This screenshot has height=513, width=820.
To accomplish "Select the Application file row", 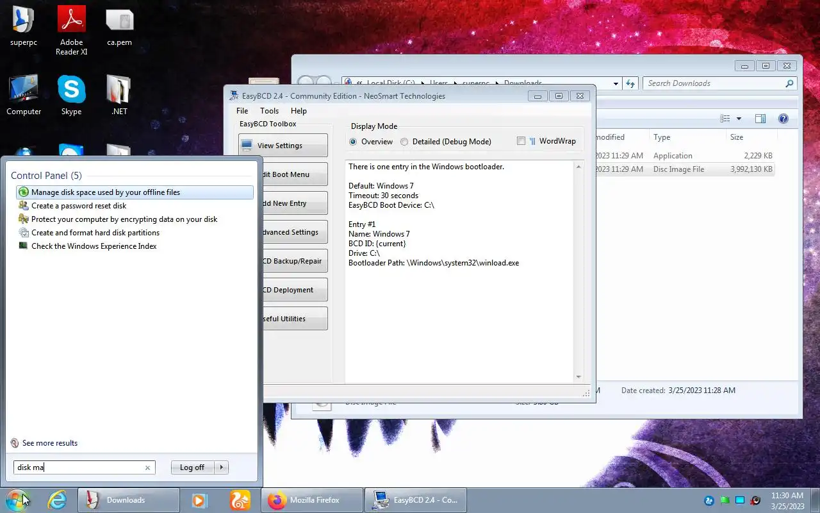I will (x=684, y=156).
